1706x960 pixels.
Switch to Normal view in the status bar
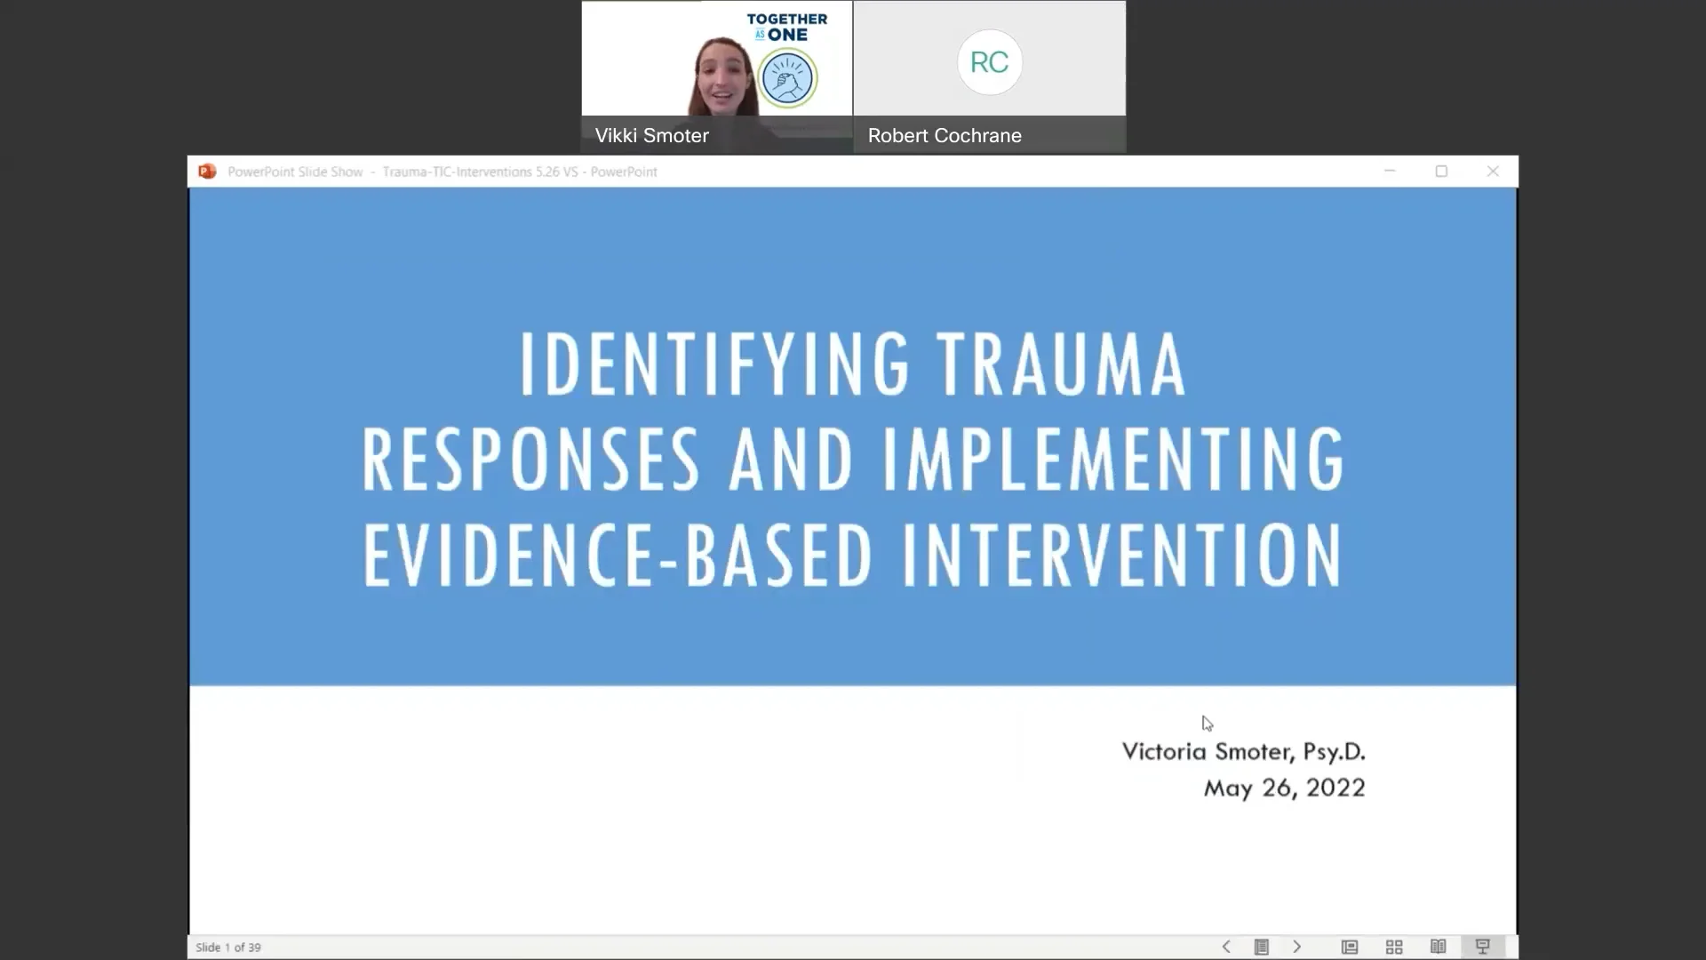pyautogui.click(x=1349, y=947)
